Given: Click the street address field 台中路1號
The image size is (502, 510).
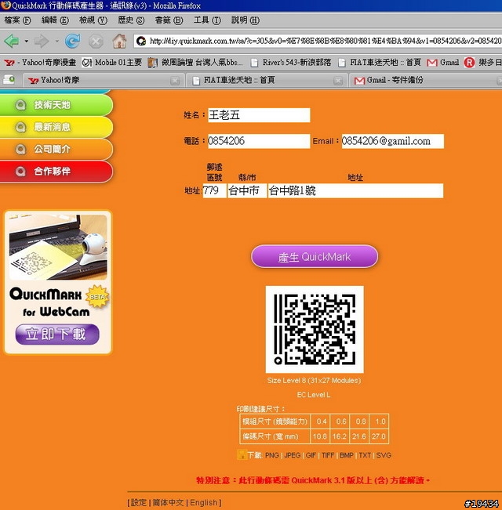Looking at the screenshot, I should (355, 190).
